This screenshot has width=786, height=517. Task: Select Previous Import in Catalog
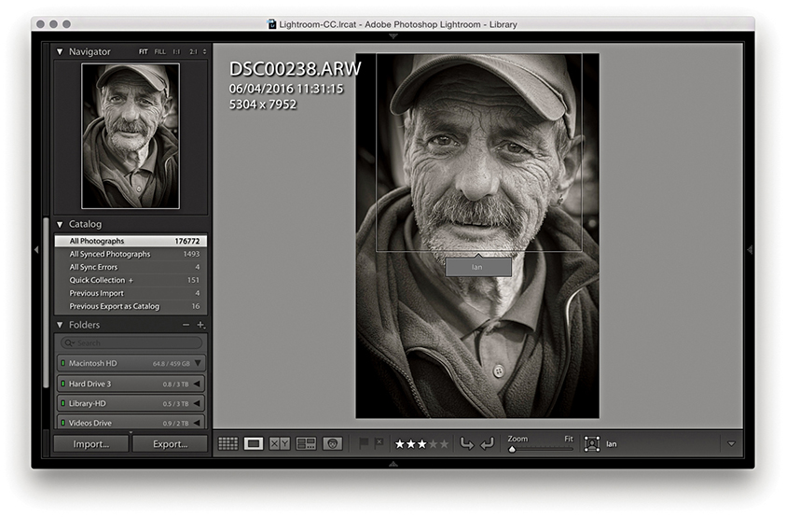click(97, 293)
